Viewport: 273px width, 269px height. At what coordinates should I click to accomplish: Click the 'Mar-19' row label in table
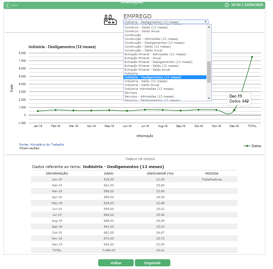57,191
